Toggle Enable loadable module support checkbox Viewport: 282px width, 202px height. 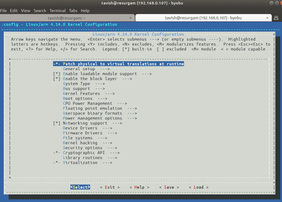click(x=57, y=74)
